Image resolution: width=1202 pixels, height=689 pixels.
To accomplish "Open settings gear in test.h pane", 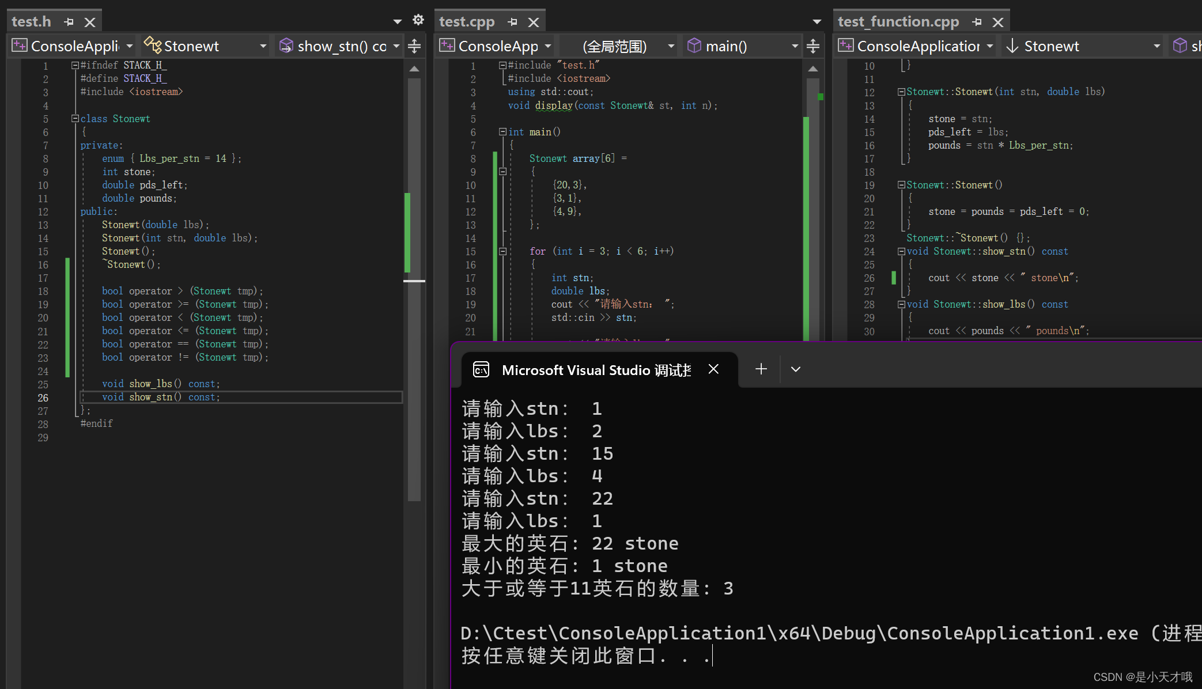I will point(418,20).
